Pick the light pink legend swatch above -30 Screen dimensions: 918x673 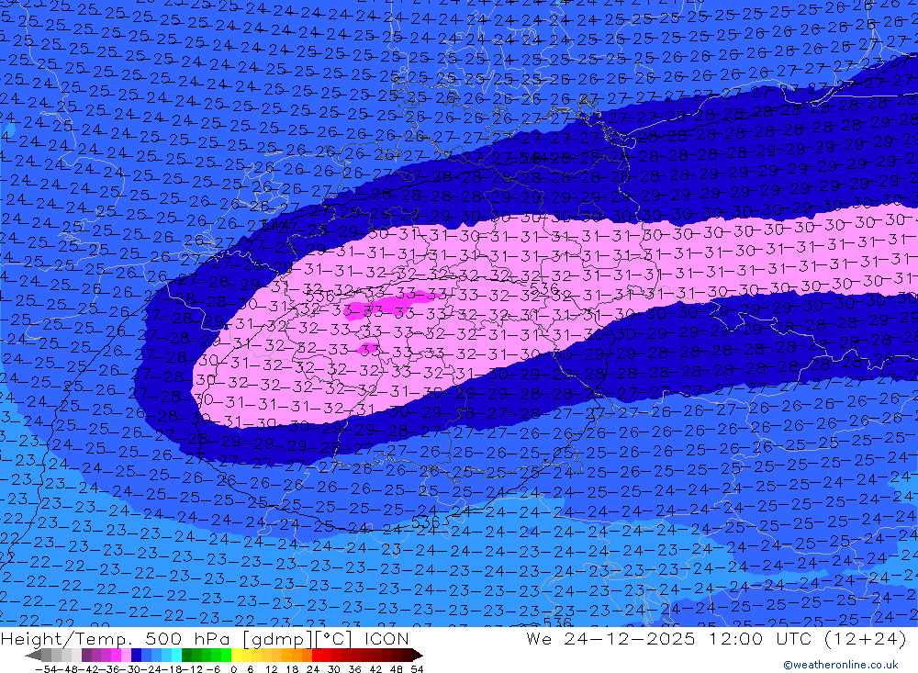[x=126, y=656]
